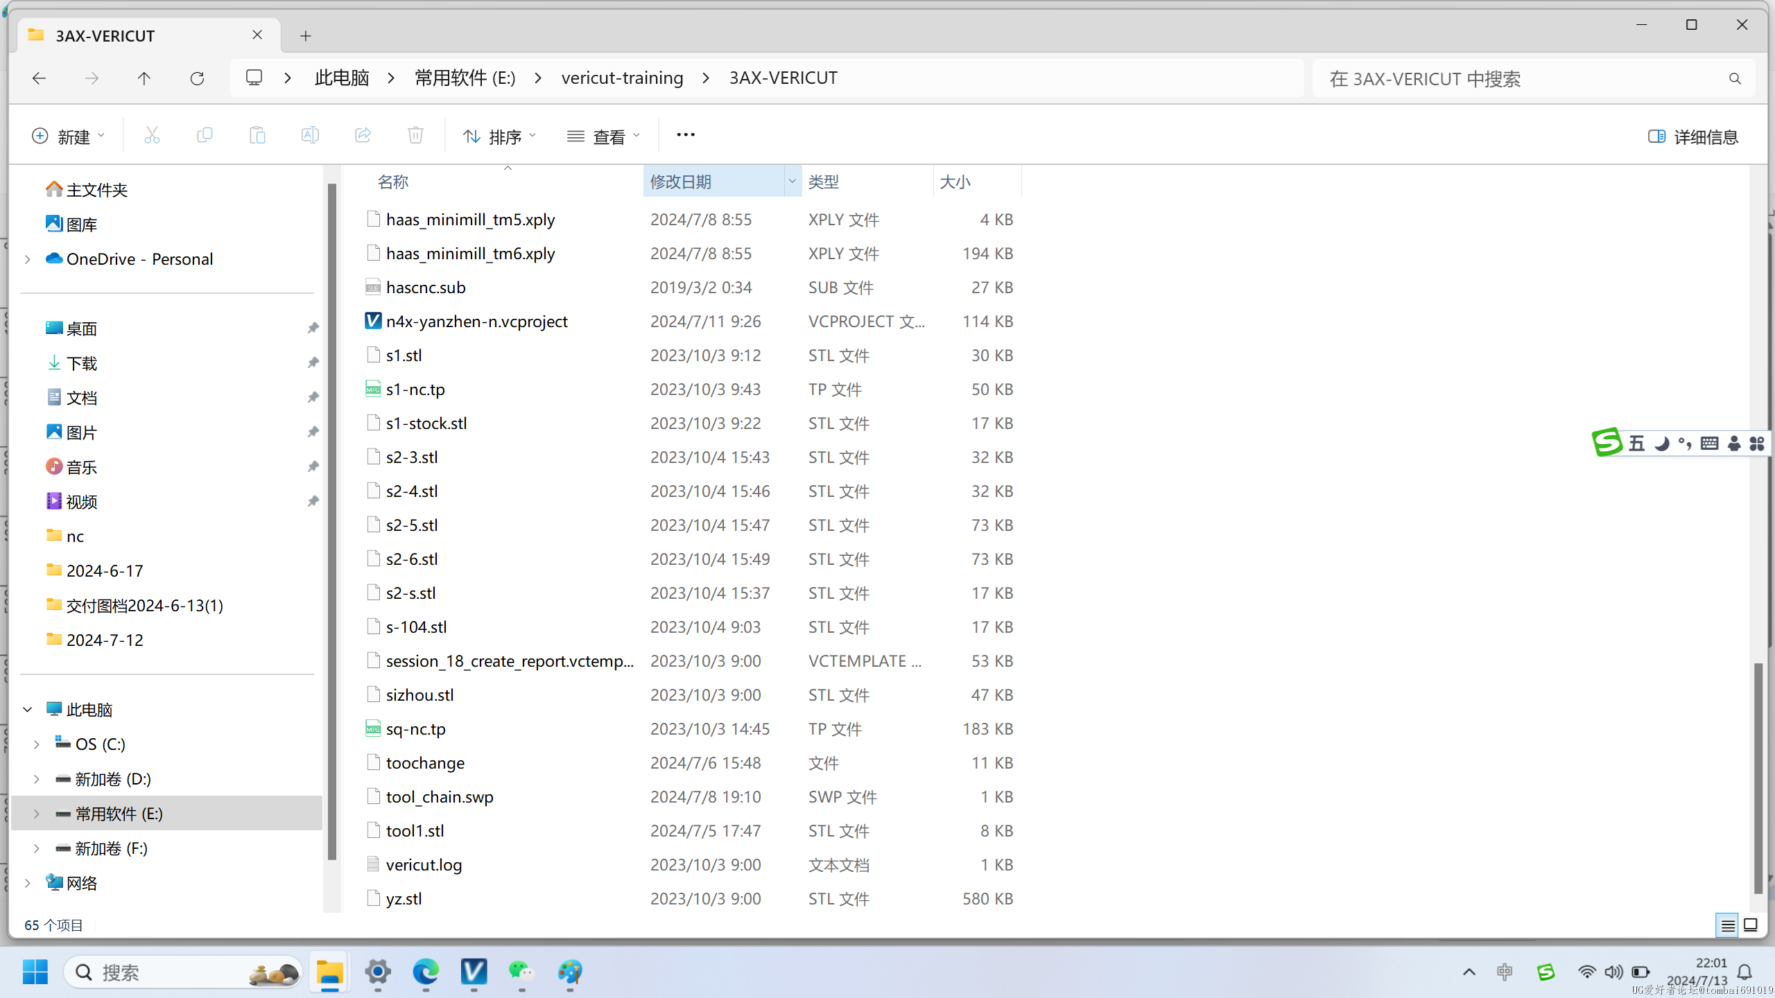Image resolution: width=1775 pixels, height=998 pixels.
Task: Open Microsoft Edge from taskbar
Action: [426, 972]
